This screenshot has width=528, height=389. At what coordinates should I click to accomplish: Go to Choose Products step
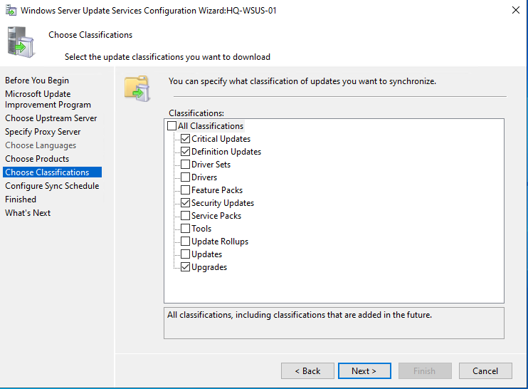click(37, 159)
